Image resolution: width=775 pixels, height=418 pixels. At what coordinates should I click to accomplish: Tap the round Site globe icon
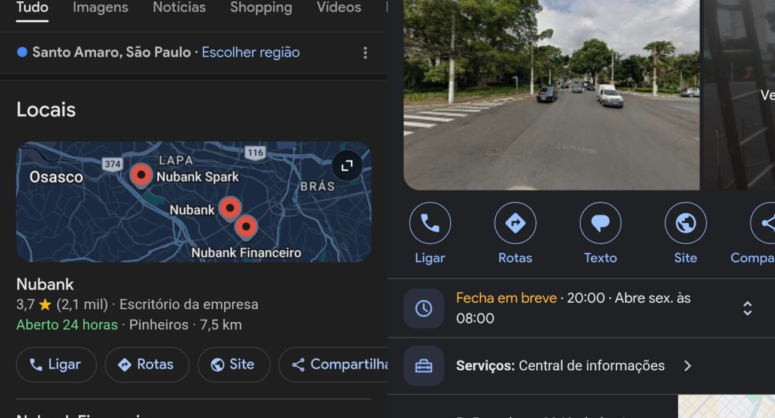685,223
